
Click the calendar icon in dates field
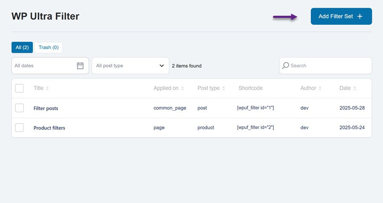[x=80, y=66]
